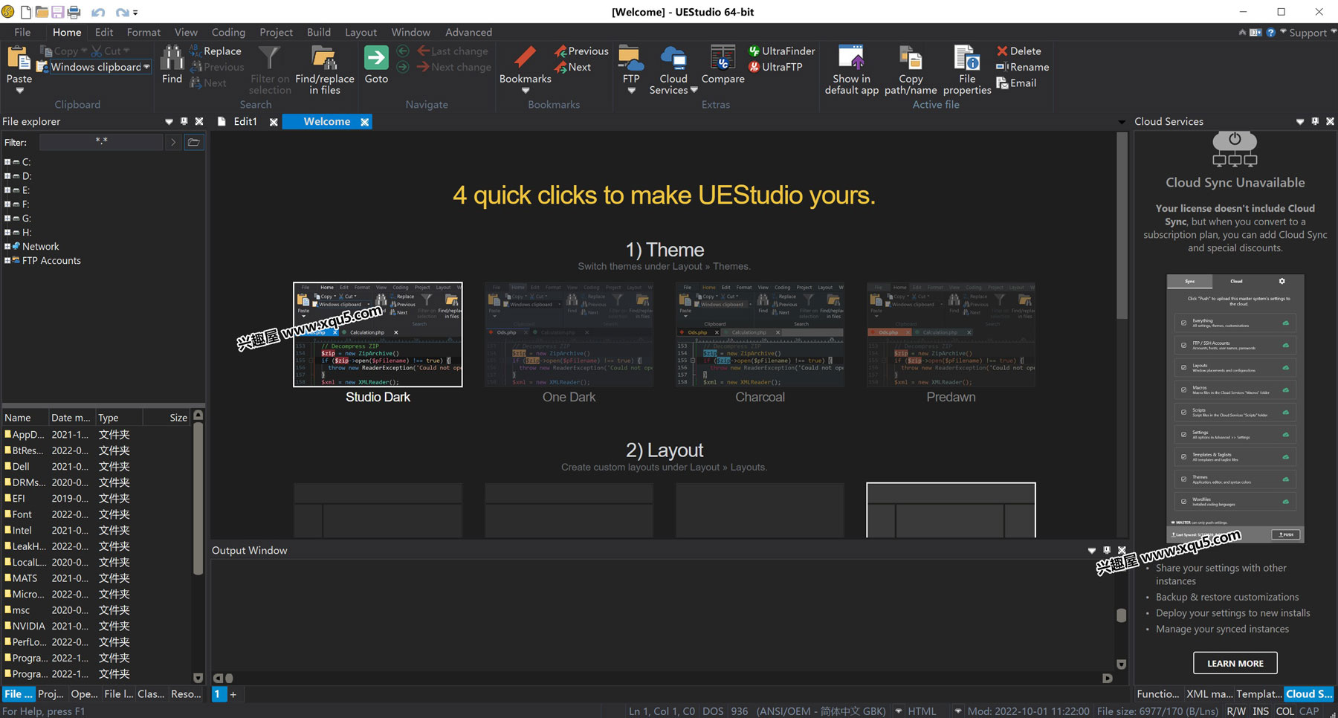Click the print icon in title bar
The image size is (1338, 718).
point(74,12)
